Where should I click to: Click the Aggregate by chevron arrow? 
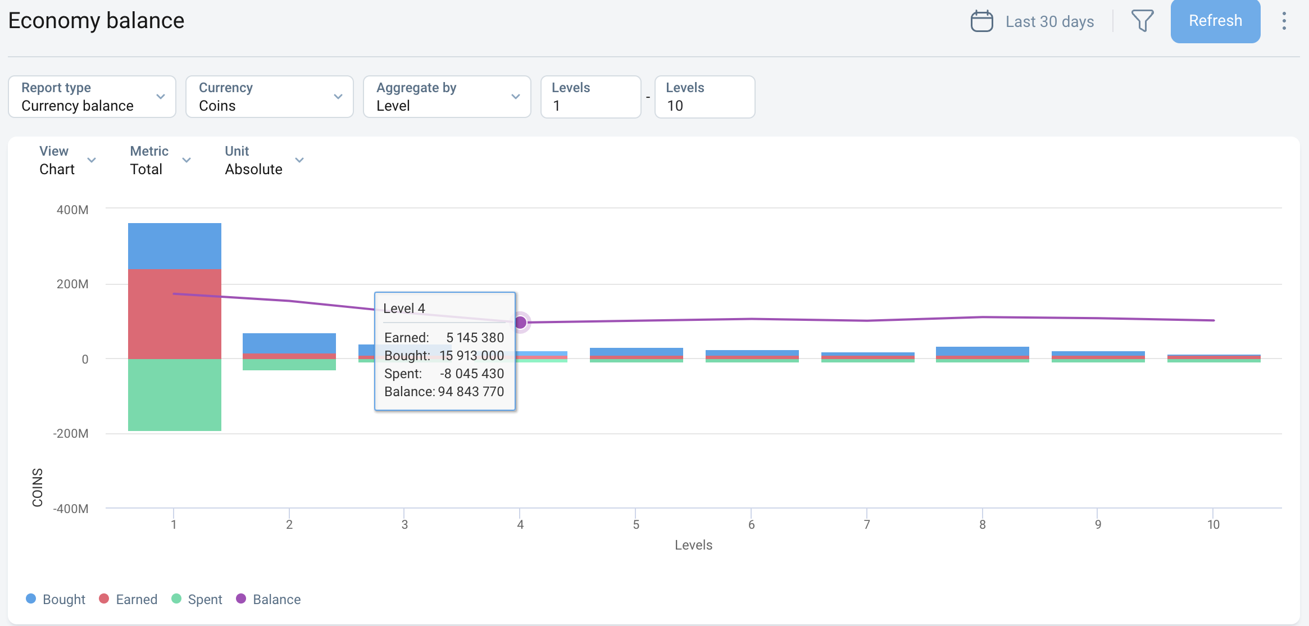click(516, 97)
